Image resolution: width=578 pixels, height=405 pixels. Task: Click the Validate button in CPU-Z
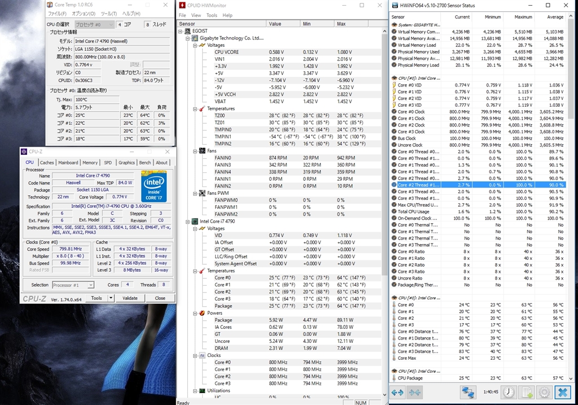tap(130, 298)
